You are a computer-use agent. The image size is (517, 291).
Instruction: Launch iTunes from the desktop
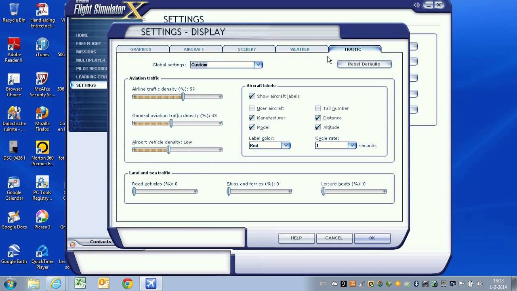click(42, 47)
